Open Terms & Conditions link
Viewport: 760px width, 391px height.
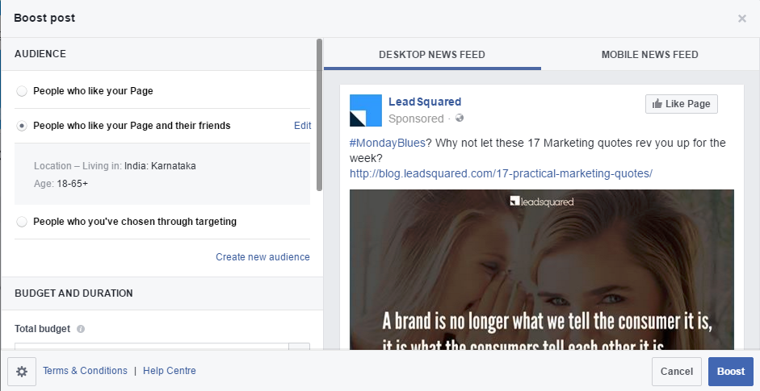click(x=85, y=371)
